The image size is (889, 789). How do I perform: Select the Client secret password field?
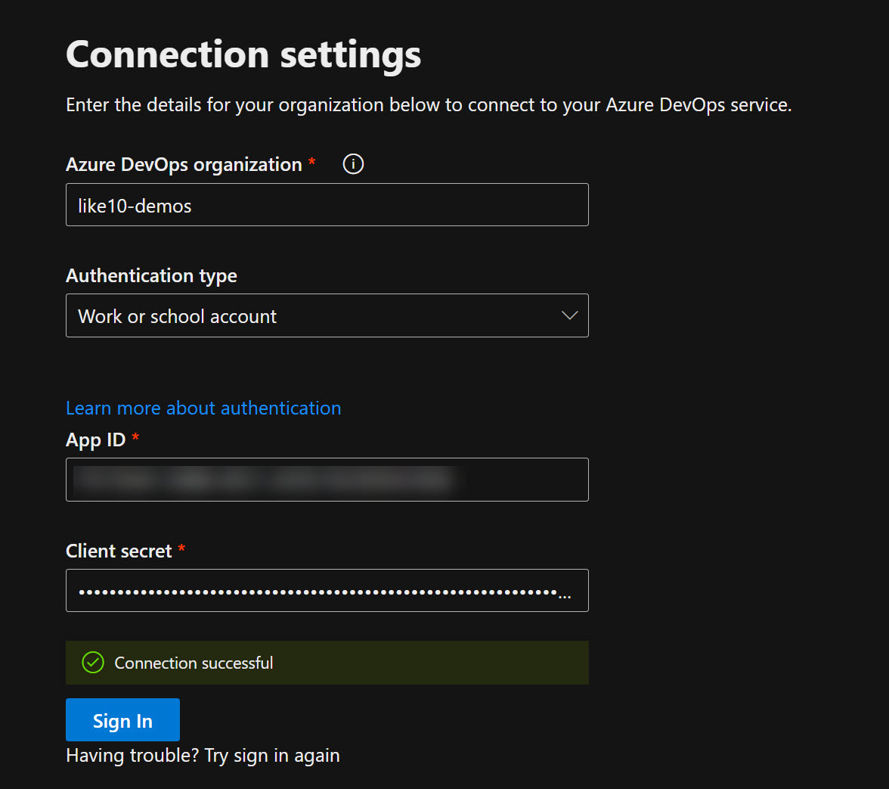click(x=317, y=591)
